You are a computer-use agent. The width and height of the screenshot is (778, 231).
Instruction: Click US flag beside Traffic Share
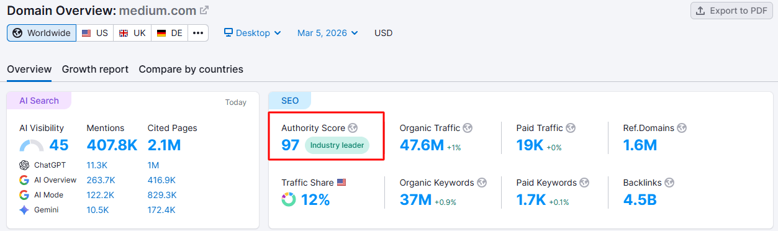click(342, 183)
